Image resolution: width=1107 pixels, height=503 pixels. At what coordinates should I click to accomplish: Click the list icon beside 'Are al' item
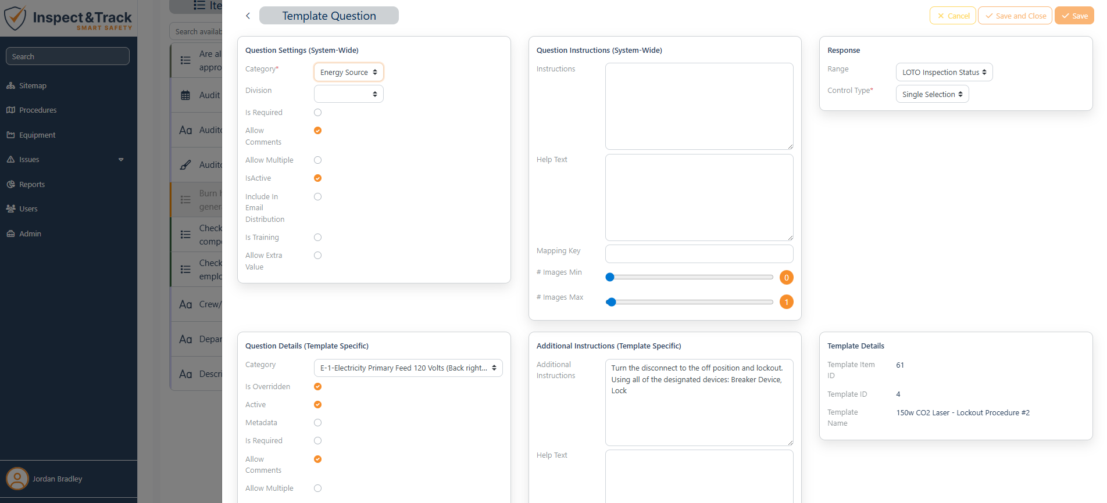tap(185, 60)
